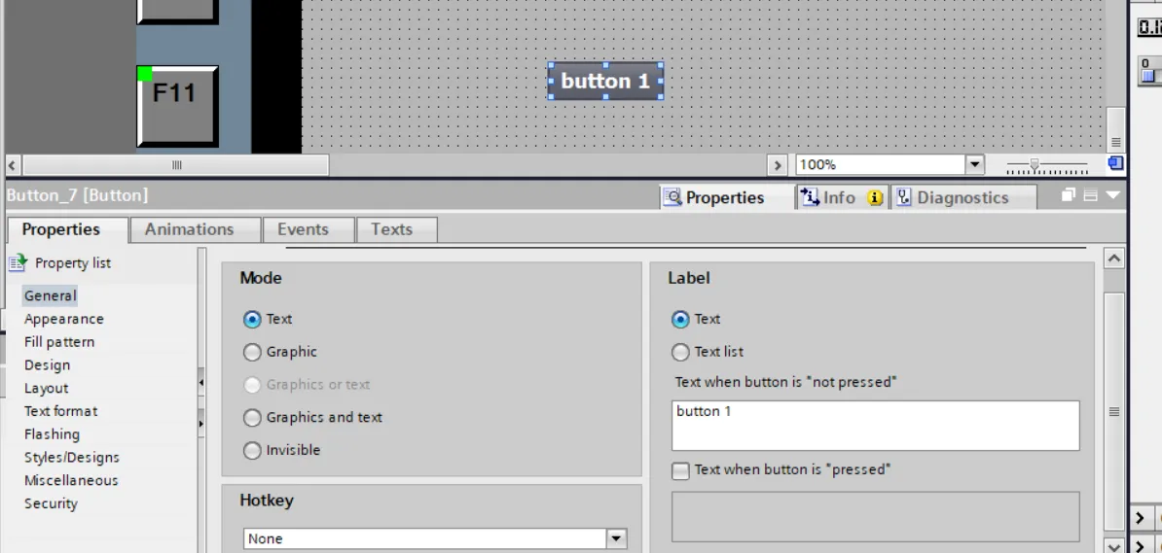Switch to the Animations tab
The image size is (1162, 553).
(195, 229)
